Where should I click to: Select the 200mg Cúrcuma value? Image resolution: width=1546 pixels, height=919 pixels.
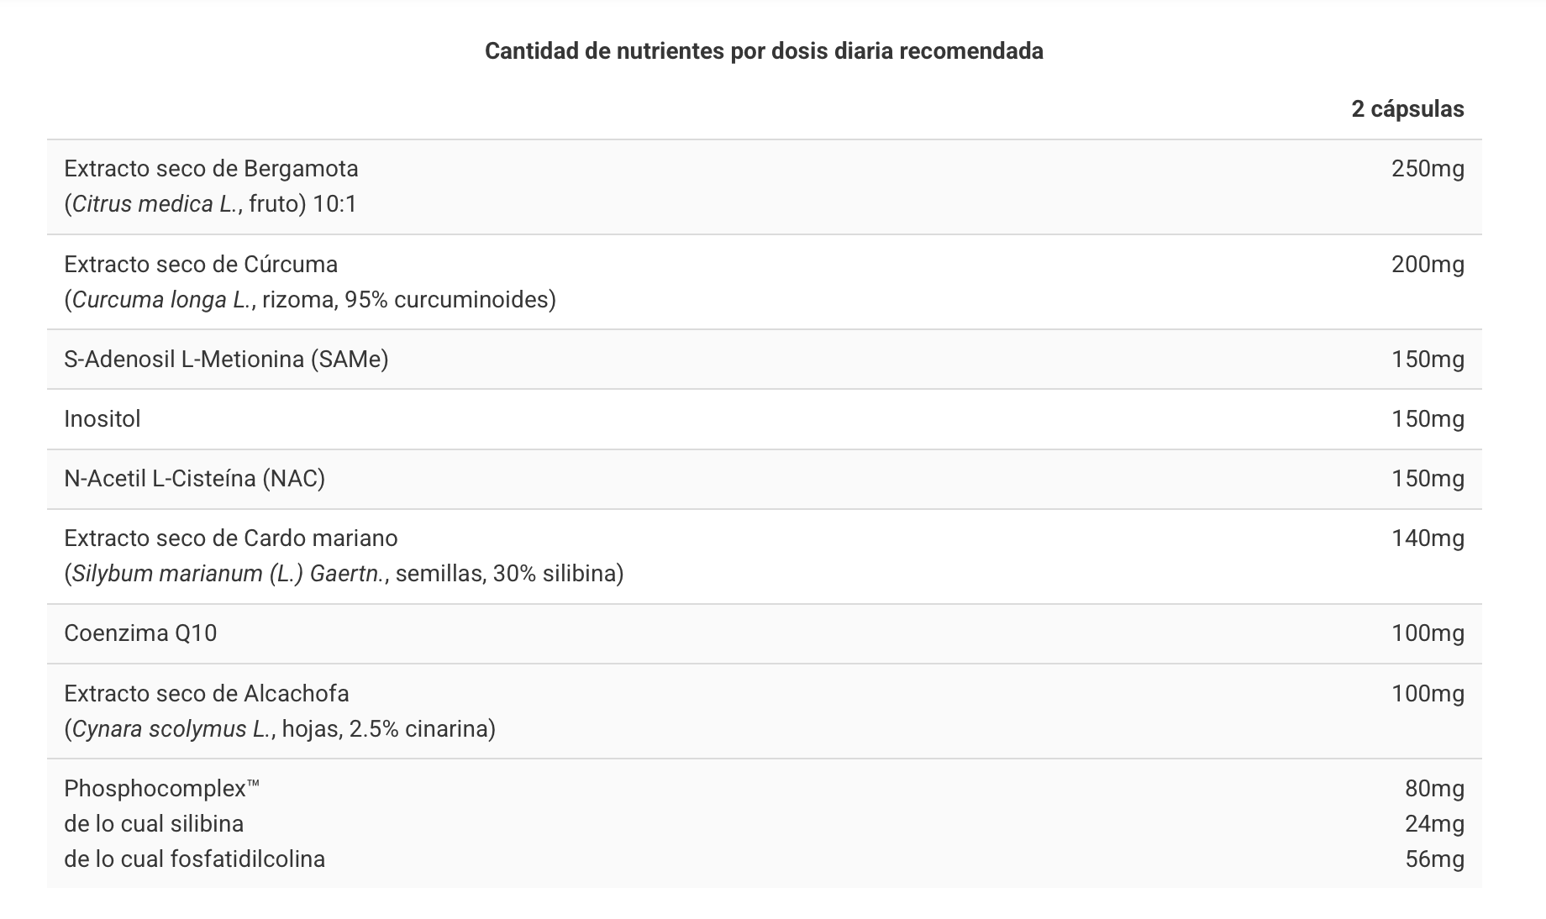click(1428, 265)
